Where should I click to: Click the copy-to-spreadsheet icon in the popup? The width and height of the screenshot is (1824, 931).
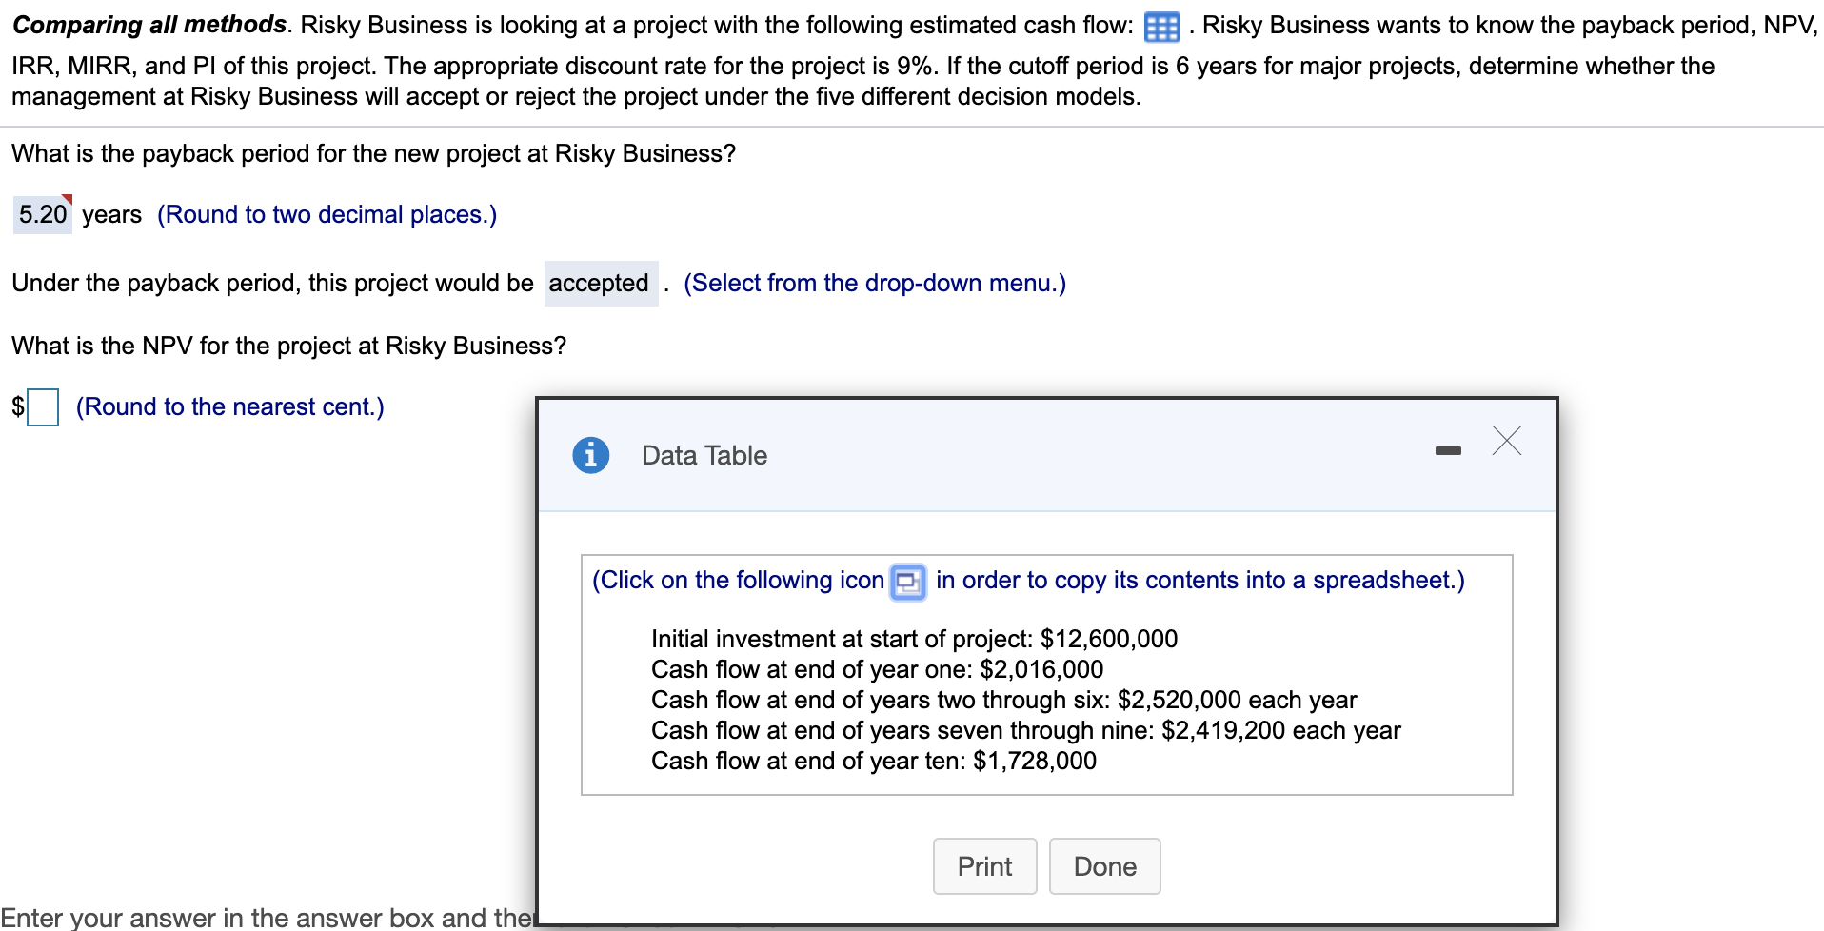[x=908, y=582]
